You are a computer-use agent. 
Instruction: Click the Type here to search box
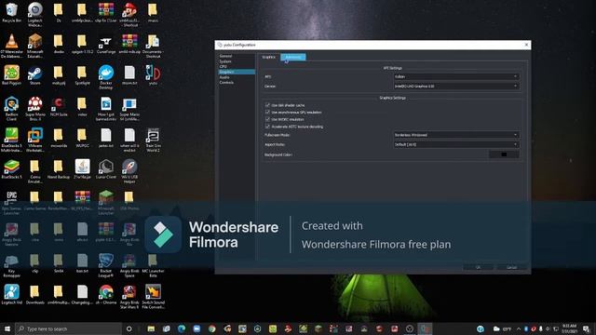[68, 328]
